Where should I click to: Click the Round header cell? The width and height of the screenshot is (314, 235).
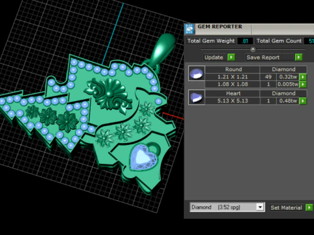pyautogui.click(x=233, y=69)
